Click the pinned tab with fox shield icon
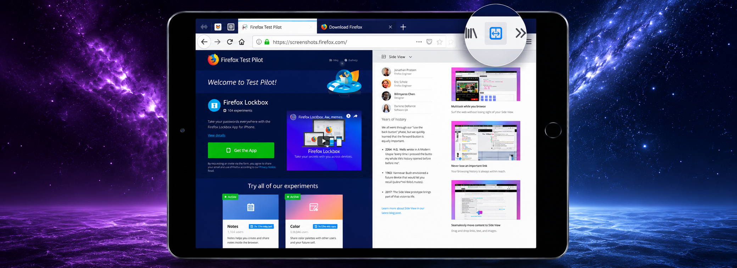The height and width of the screenshot is (268, 737). [x=218, y=27]
